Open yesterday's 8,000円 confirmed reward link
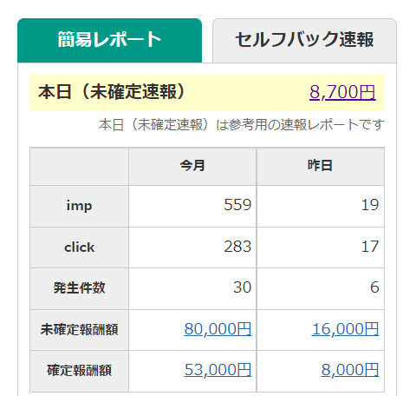 click(x=350, y=370)
